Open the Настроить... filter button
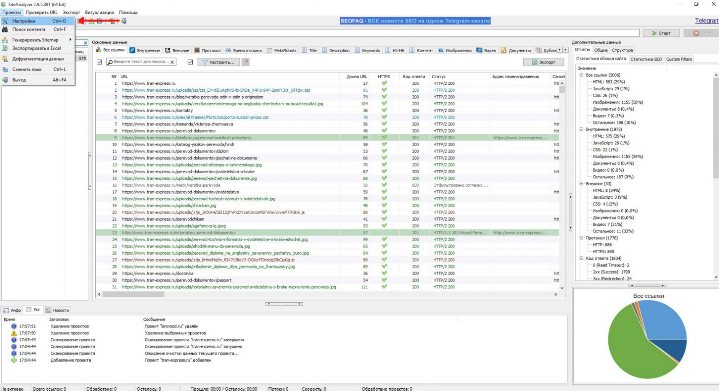Screen dimensions: 719x391 pyautogui.click(x=219, y=62)
